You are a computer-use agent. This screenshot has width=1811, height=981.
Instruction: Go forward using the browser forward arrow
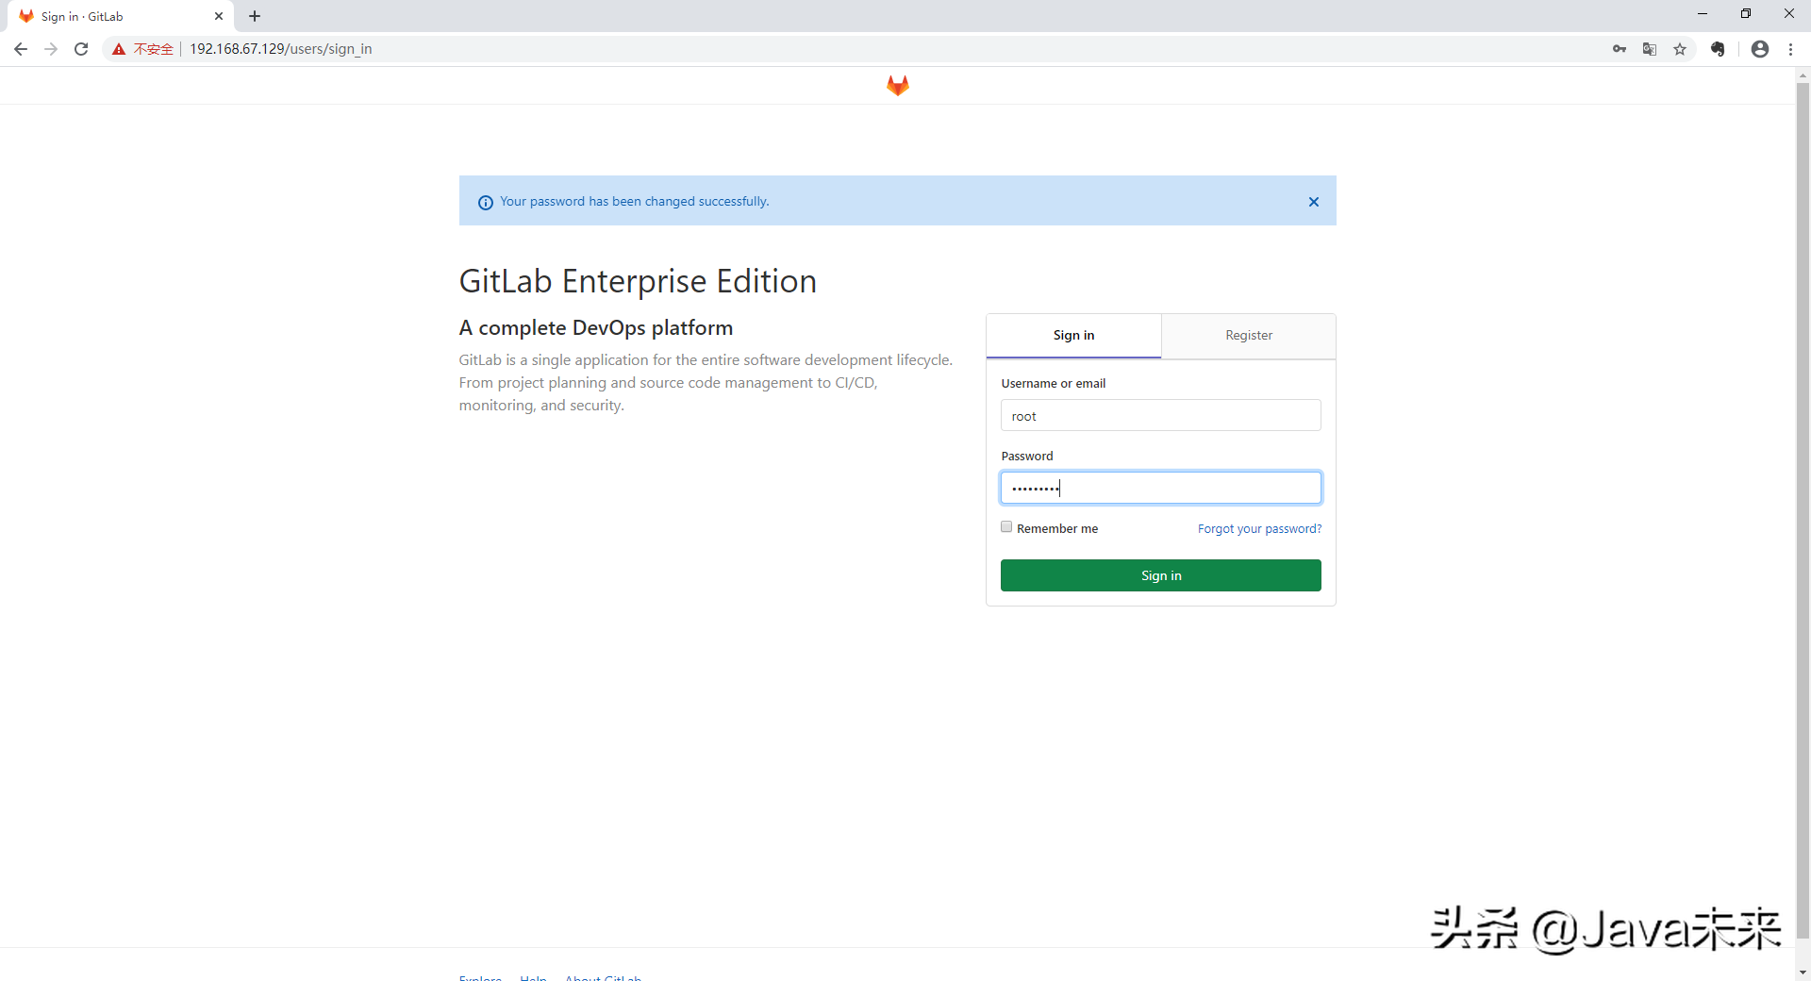(51, 49)
